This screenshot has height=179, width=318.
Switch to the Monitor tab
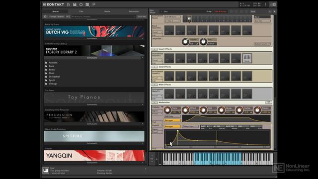pos(107,11)
